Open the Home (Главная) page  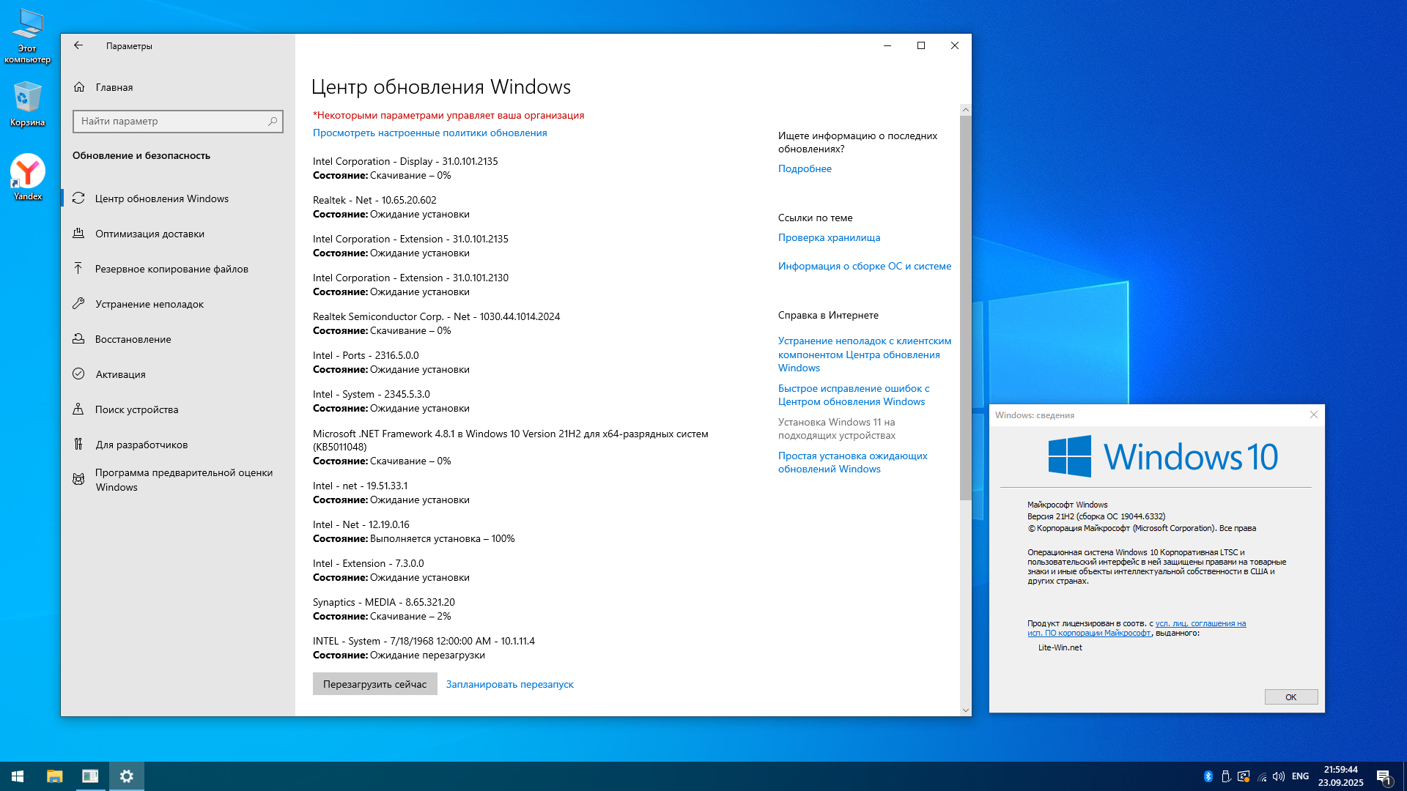click(114, 87)
